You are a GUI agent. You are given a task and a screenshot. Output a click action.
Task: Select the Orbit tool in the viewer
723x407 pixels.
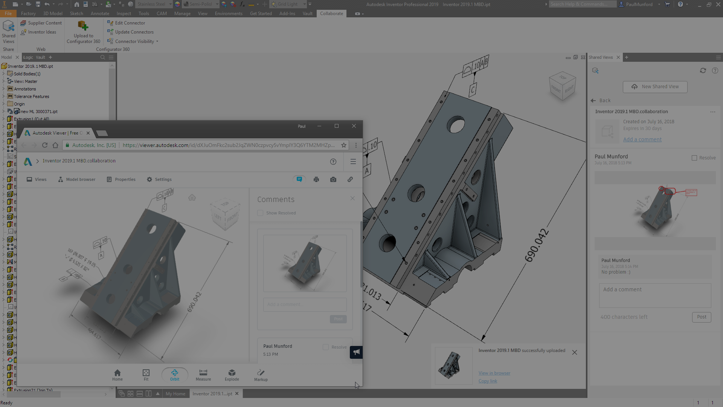point(174,375)
